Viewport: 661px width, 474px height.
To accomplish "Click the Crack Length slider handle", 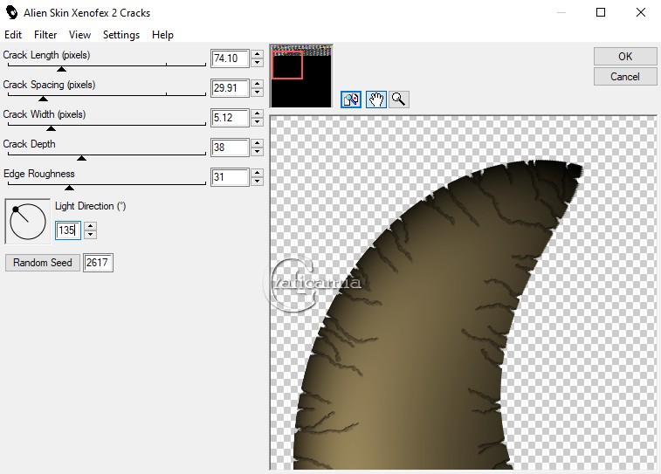I will (x=61, y=69).
